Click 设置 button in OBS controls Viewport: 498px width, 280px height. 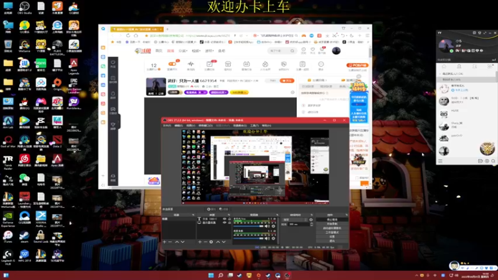332,236
